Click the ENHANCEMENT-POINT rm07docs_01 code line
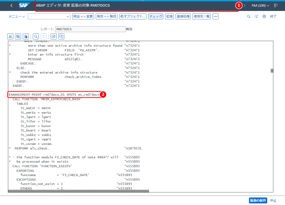 tap(54, 95)
